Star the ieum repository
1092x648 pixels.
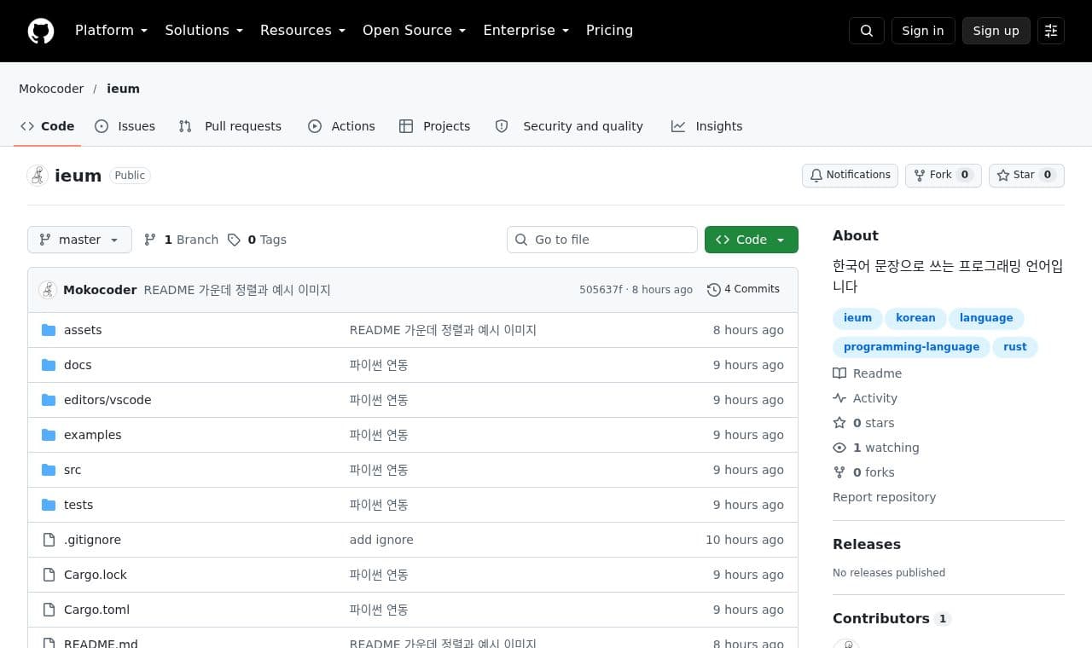pos(1026,175)
